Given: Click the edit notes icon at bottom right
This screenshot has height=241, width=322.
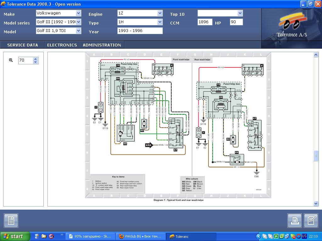Looking at the screenshot, I should pyautogui.click(x=311, y=221).
